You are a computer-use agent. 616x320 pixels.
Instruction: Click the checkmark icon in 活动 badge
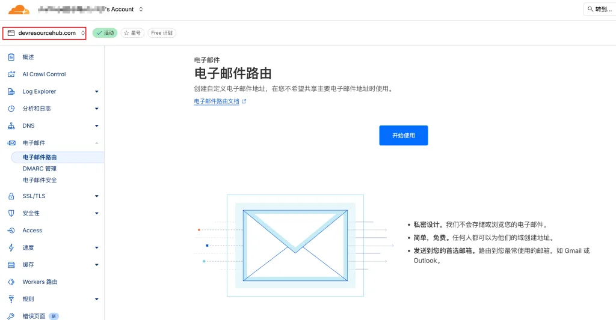pyautogui.click(x=99, y=33)
